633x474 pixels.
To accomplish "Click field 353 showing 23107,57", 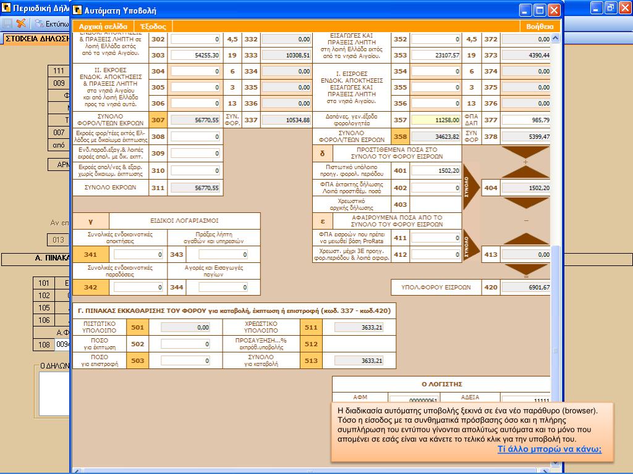I will (436, 55).
